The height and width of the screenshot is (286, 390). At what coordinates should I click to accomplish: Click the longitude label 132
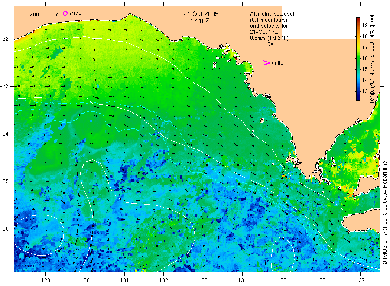coord(164,280)
